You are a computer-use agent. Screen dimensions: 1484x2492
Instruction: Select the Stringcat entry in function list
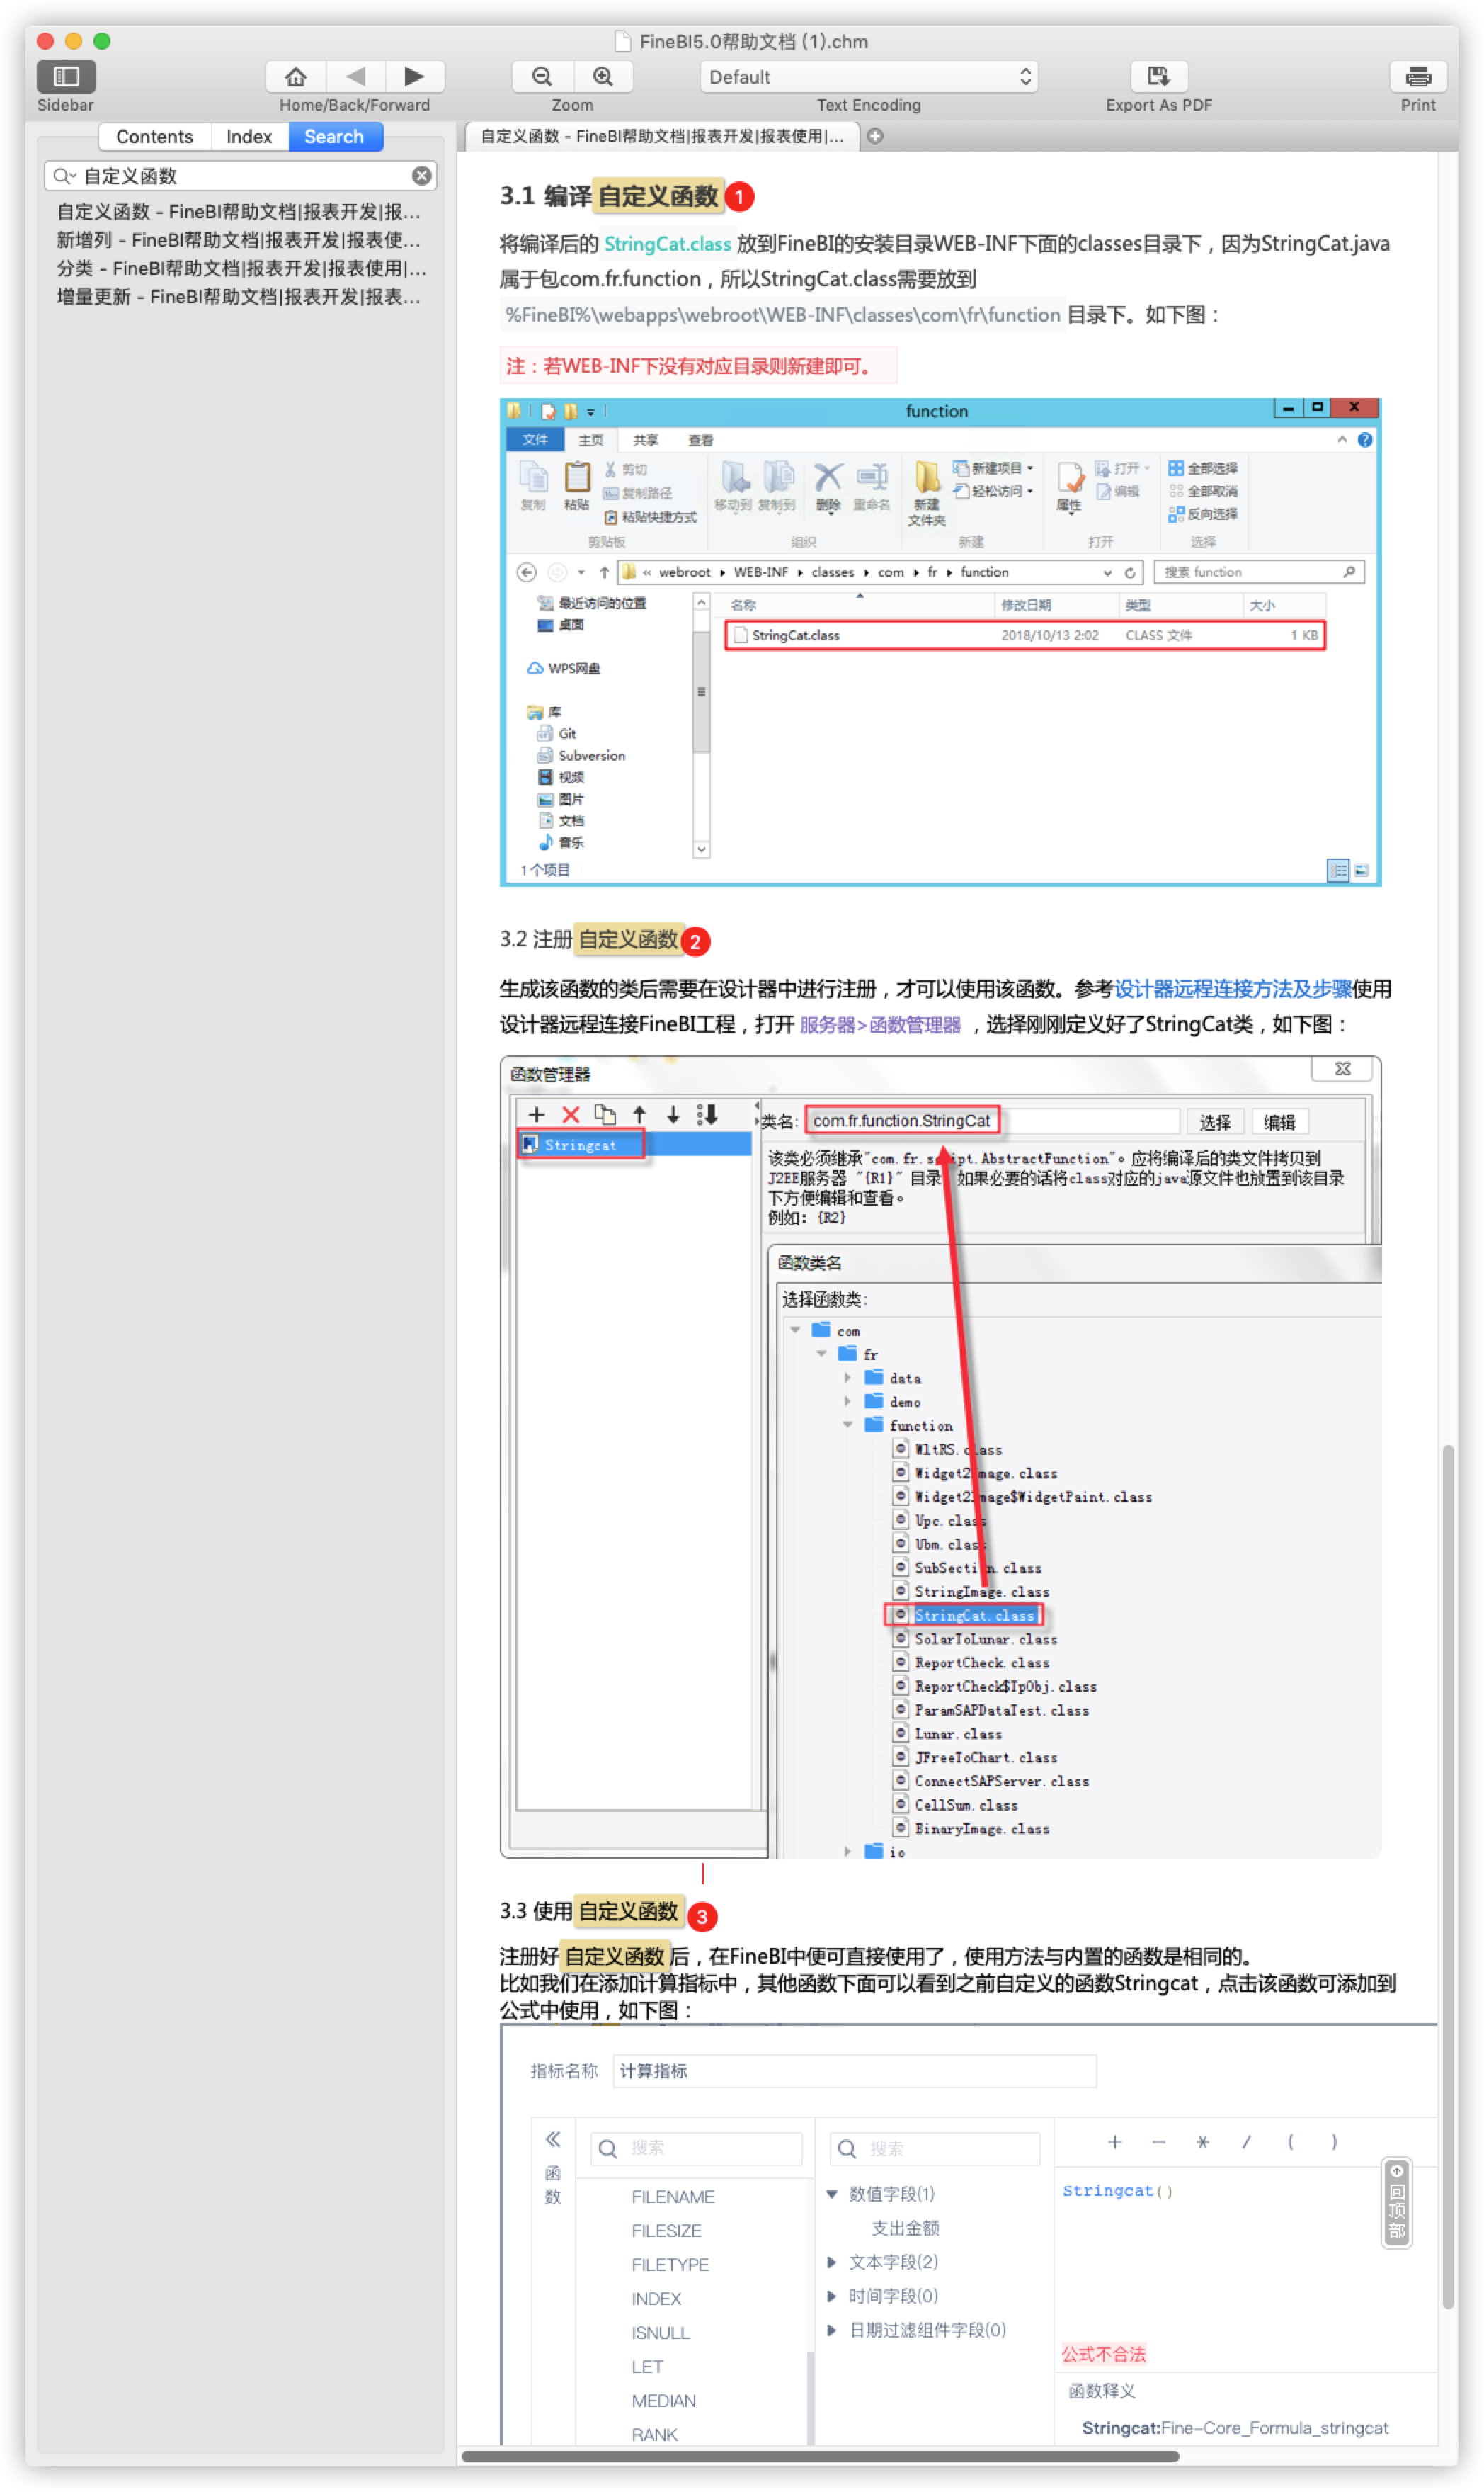coord(634,1145)
